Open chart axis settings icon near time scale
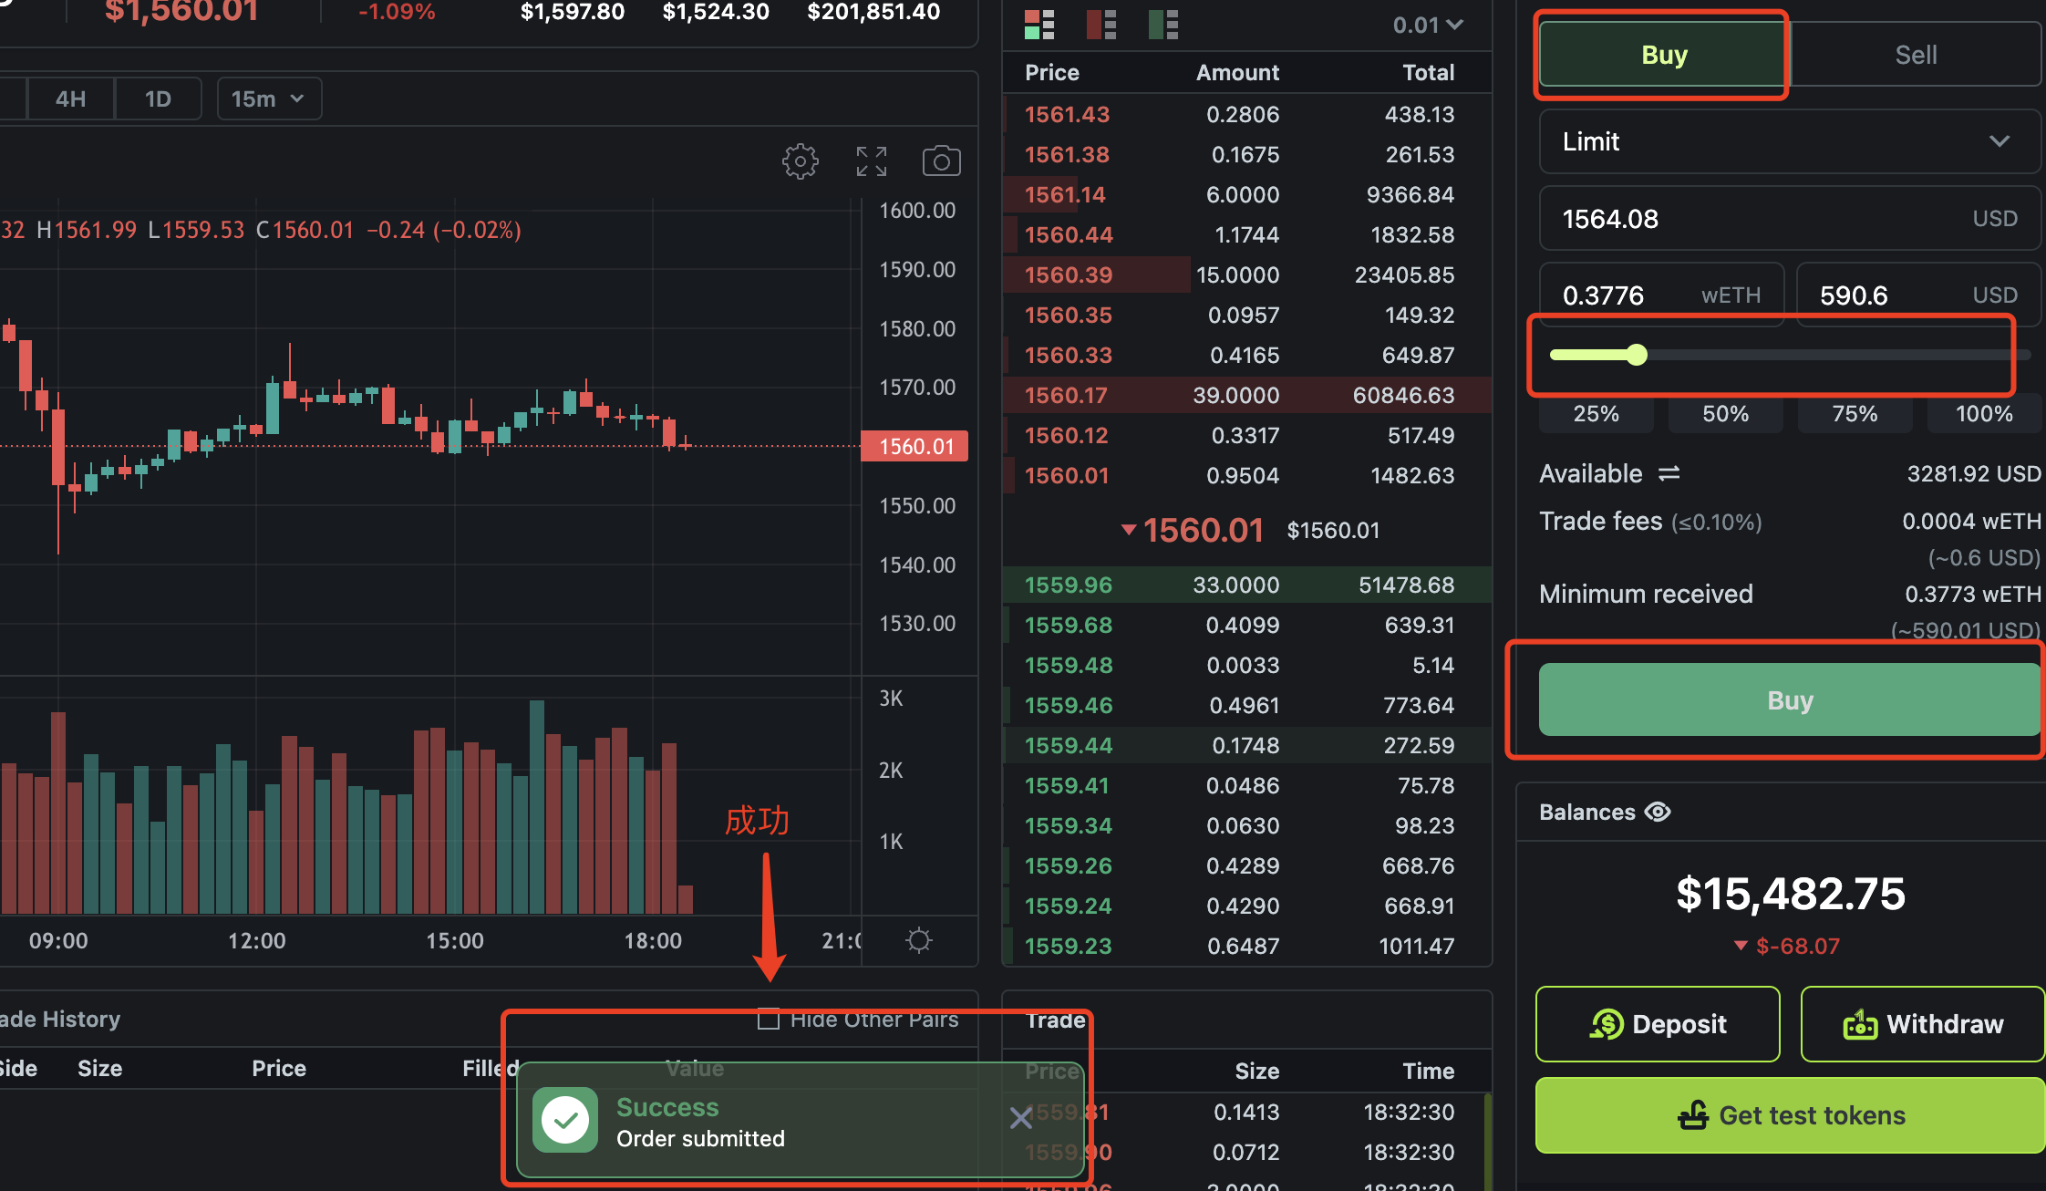Image resolution: width=2046 pixels, height=1191 pixels. (919, 940)
